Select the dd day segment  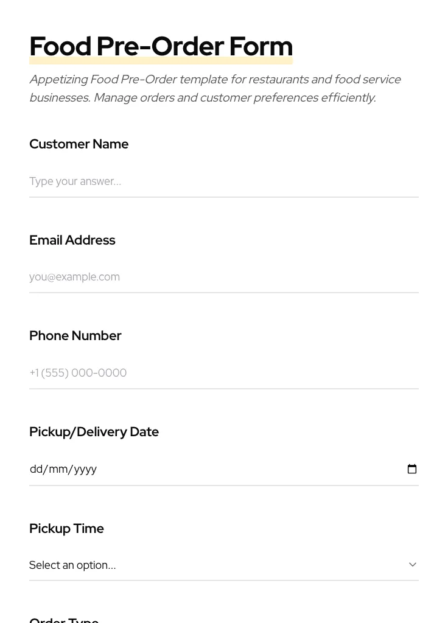pyautogui.click(x=36, y=469)
